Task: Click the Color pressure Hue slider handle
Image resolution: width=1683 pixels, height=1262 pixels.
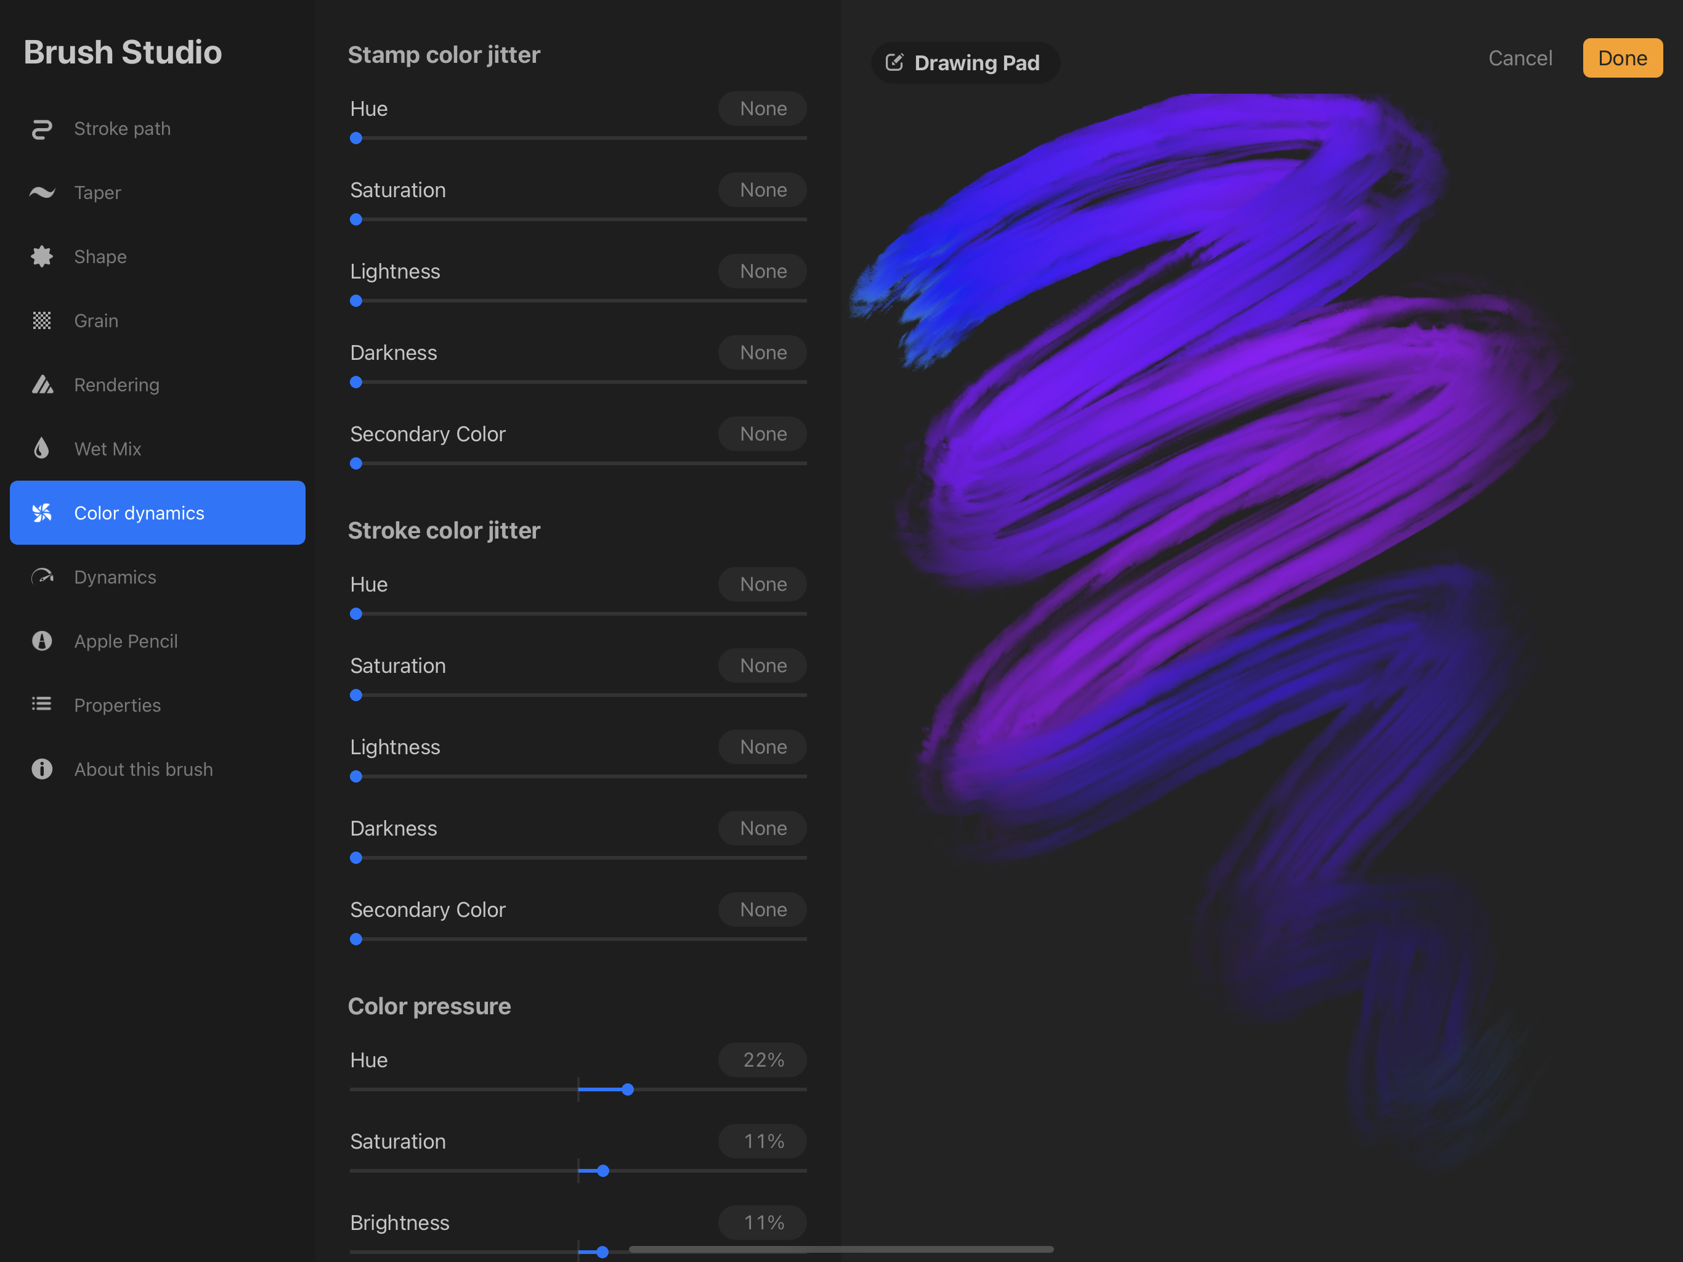Action: [628, 1090]
